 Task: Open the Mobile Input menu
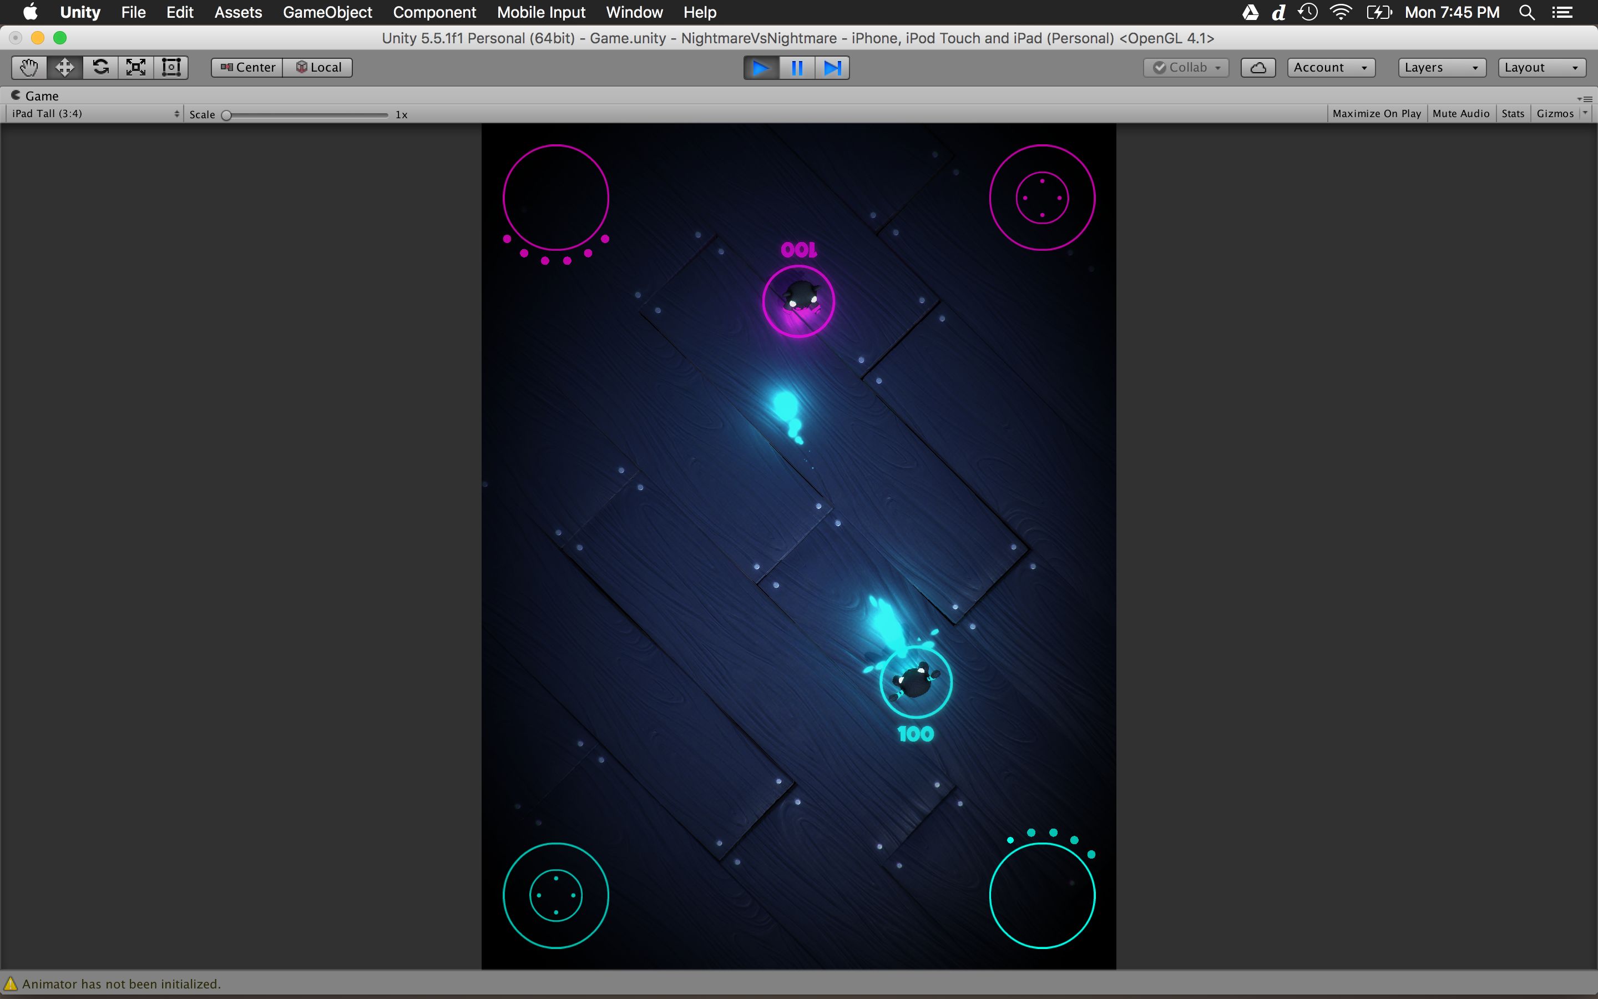[x=541, y=13]
